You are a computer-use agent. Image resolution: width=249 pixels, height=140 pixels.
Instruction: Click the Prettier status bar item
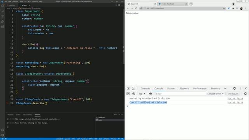[113, 139]
